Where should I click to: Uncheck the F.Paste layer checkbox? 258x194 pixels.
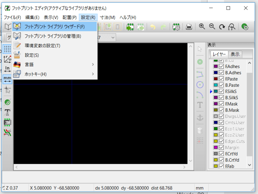[x=221, y=79]
